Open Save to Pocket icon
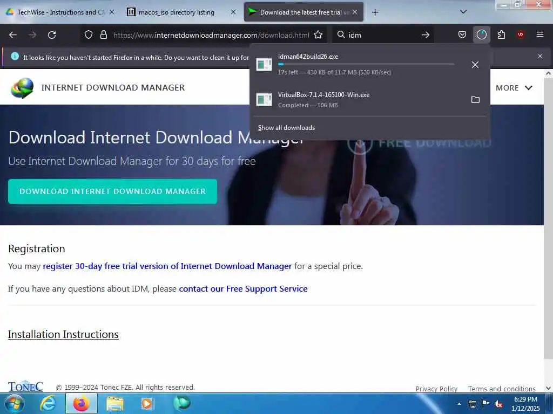 462,35
